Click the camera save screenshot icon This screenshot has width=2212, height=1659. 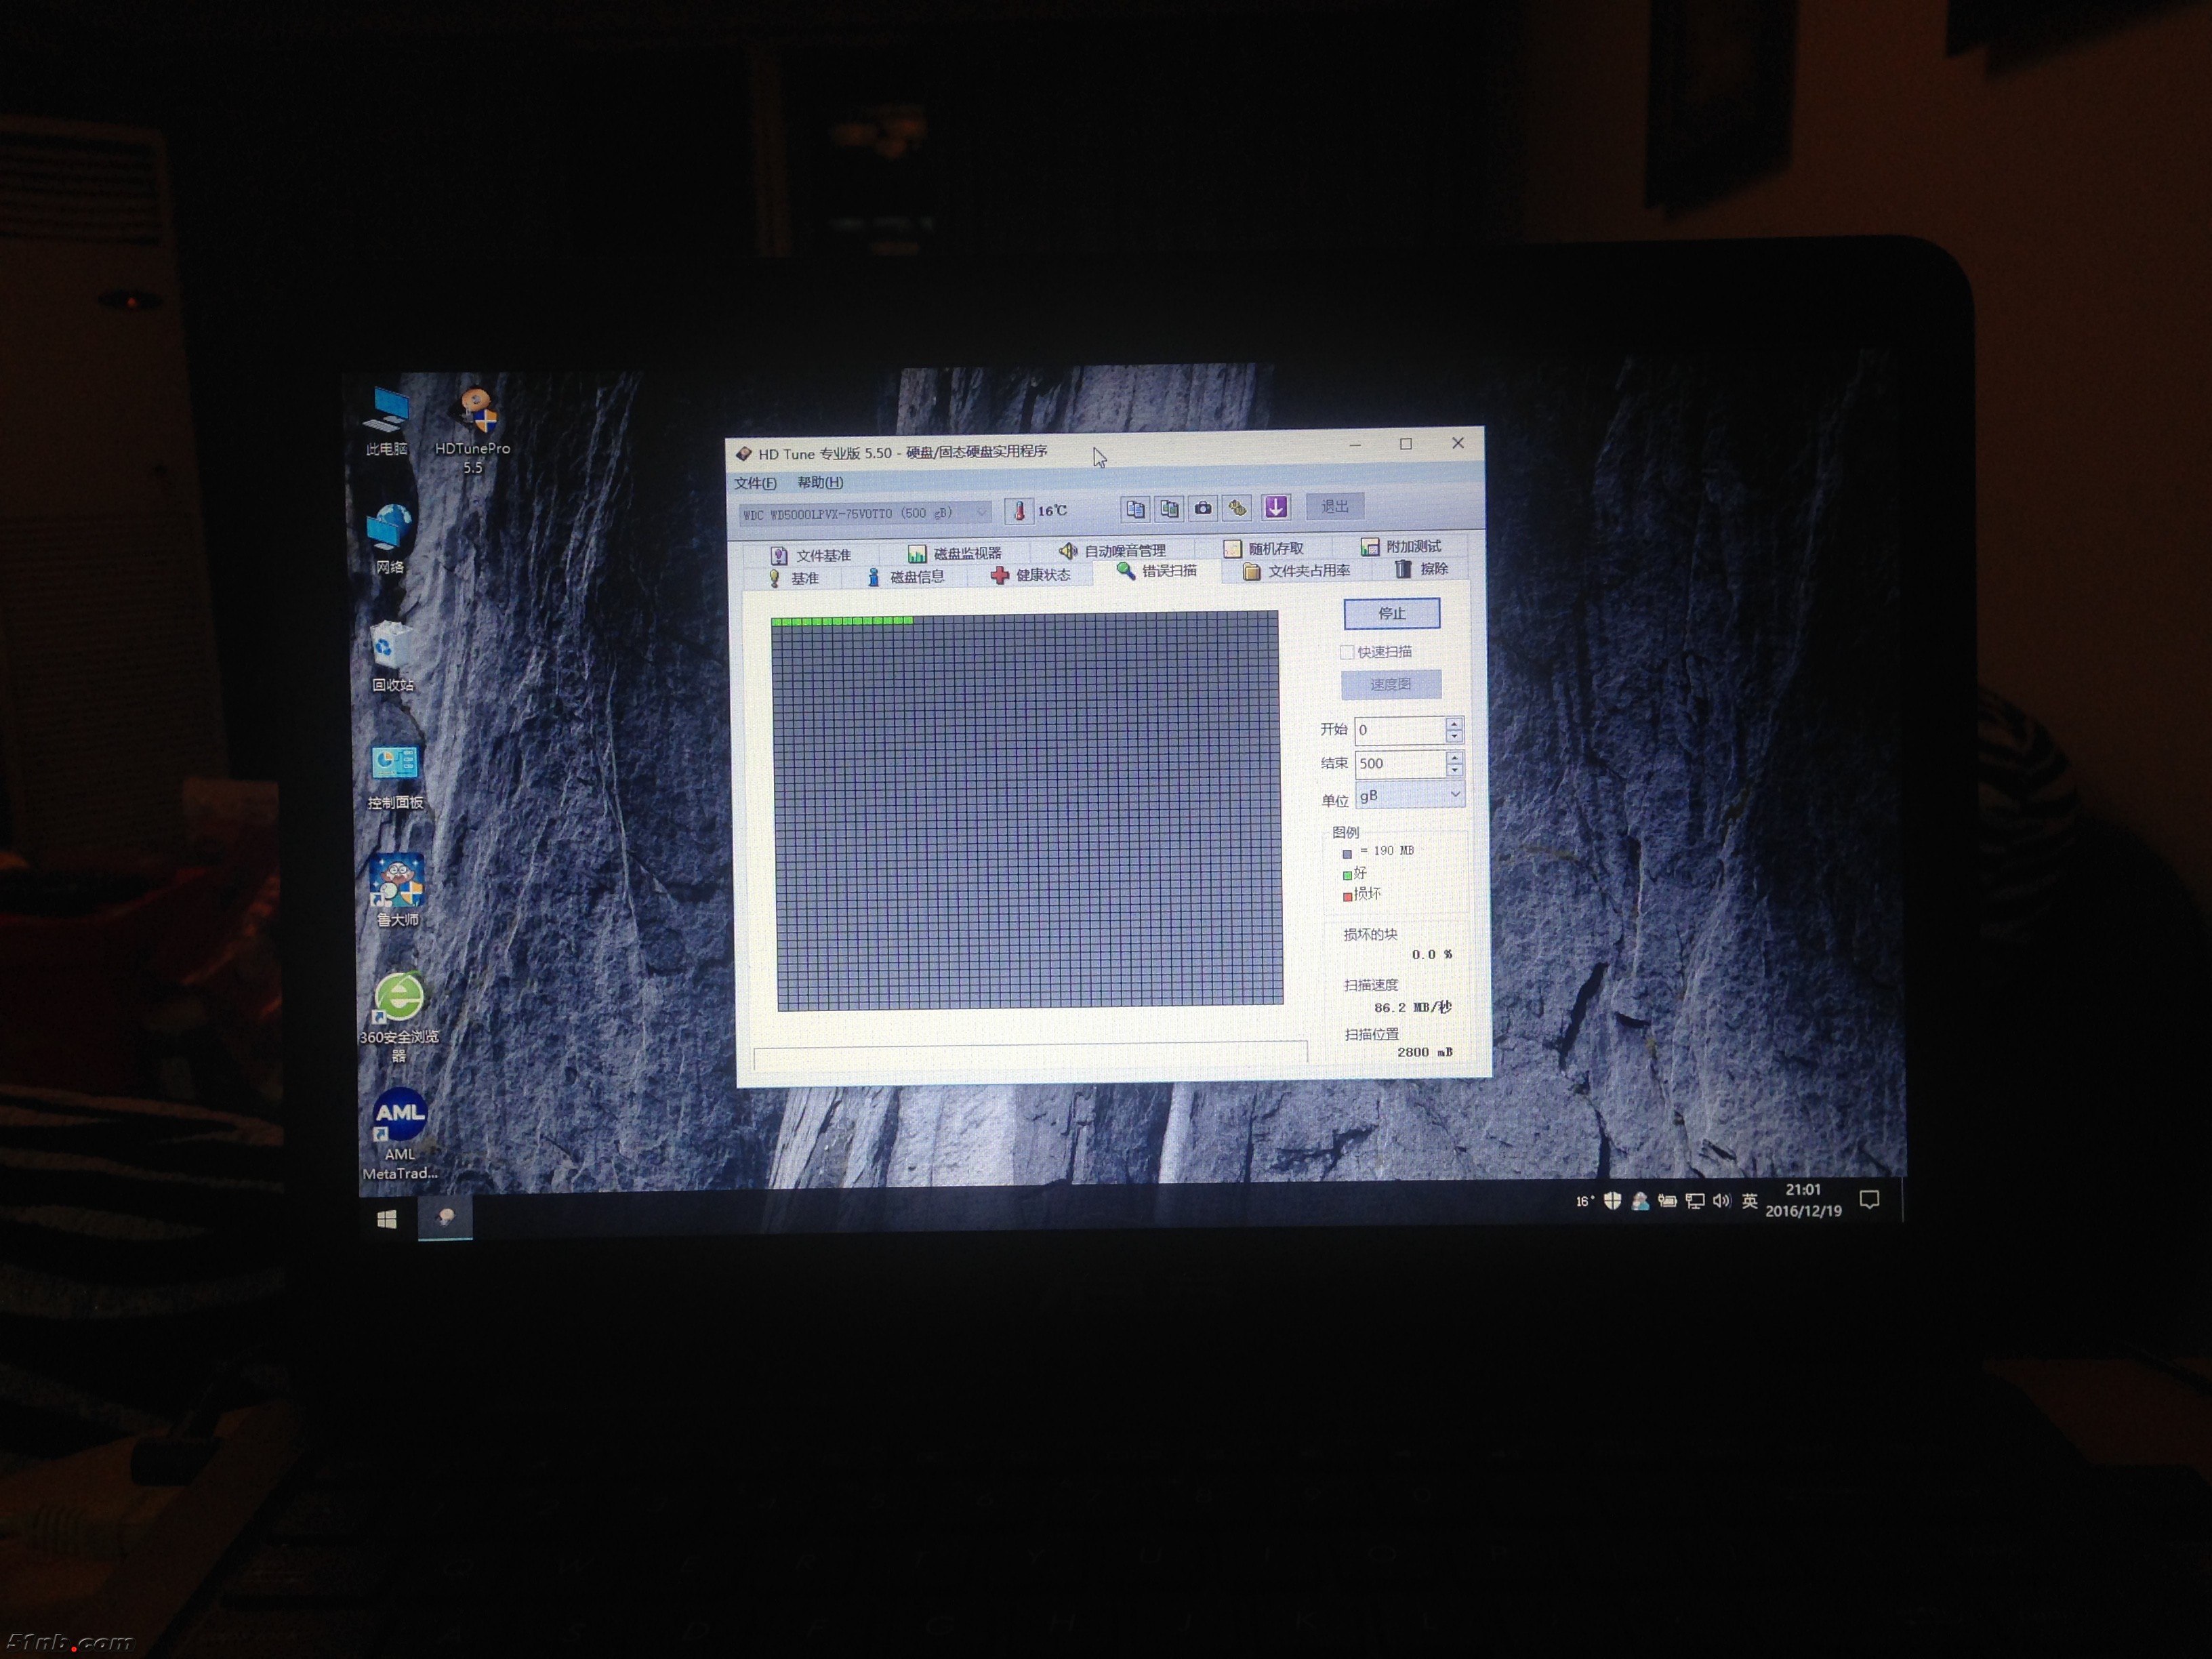click(x=1203, y=508)
